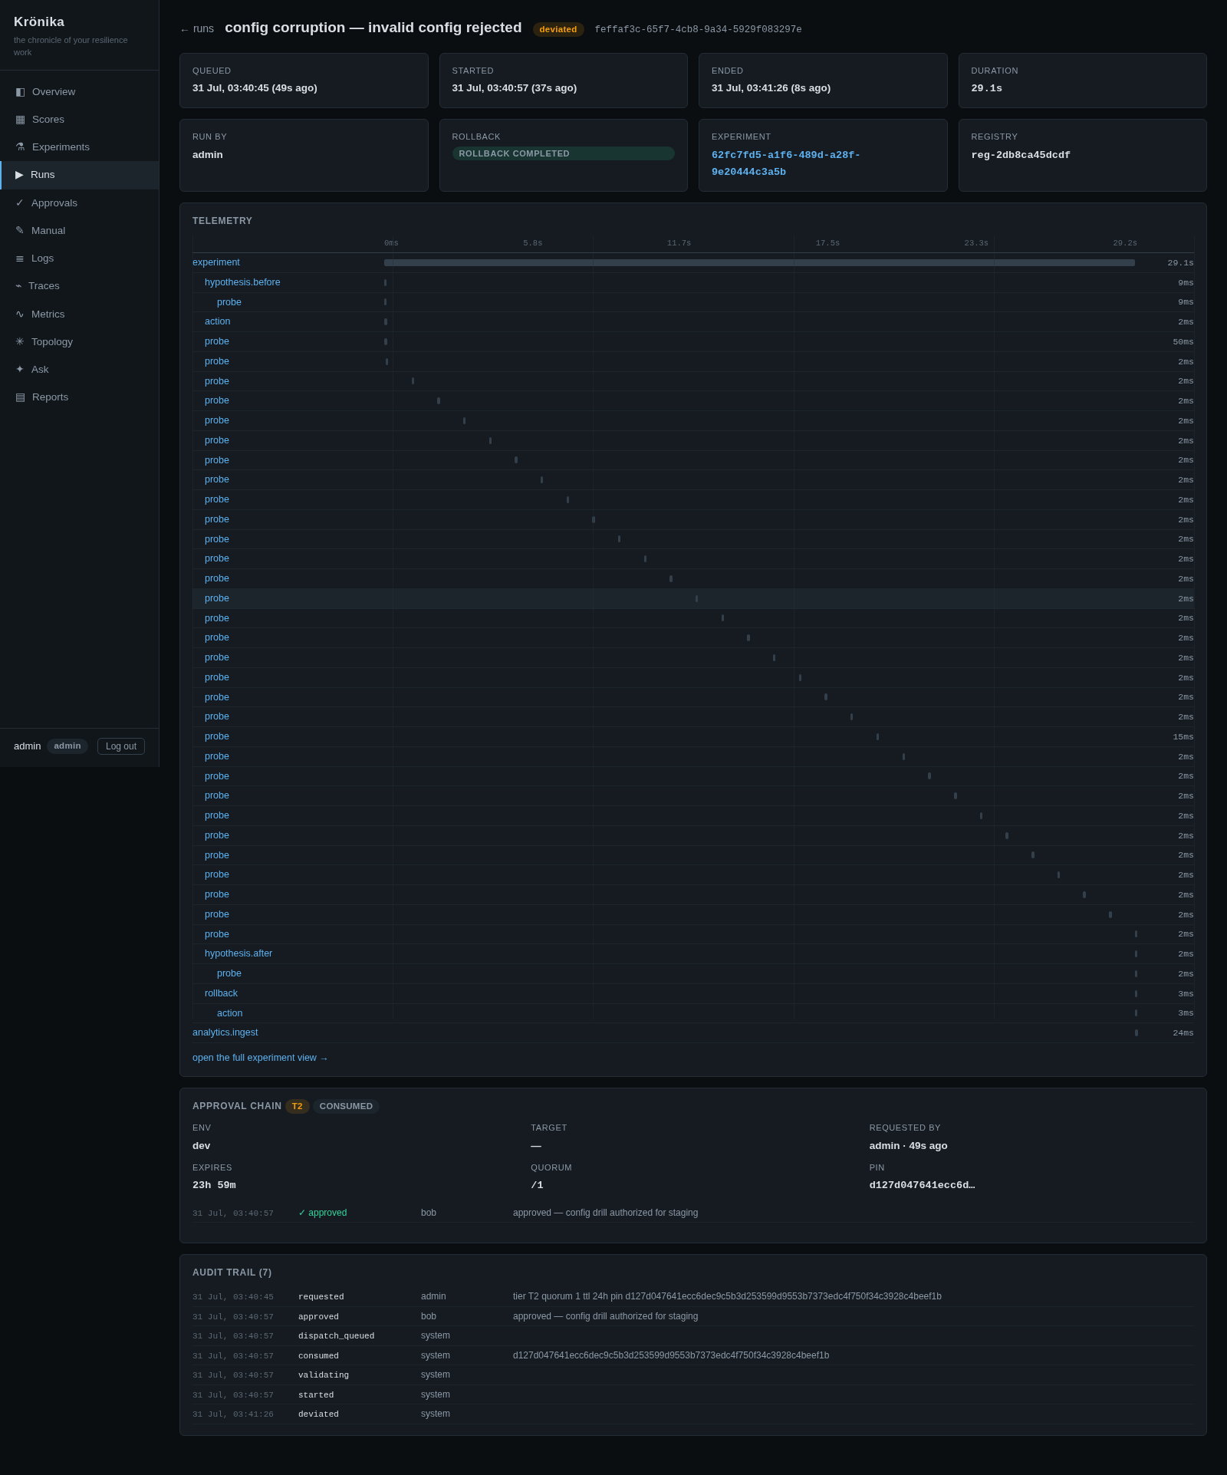Switch to the Metrics view
Screen dimensions: 1227x1475
[80, 314]
